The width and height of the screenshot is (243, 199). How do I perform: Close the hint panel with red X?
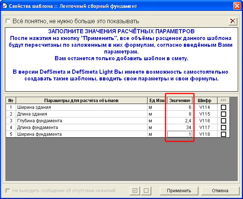pyautogui.click(x=233, y=21)
